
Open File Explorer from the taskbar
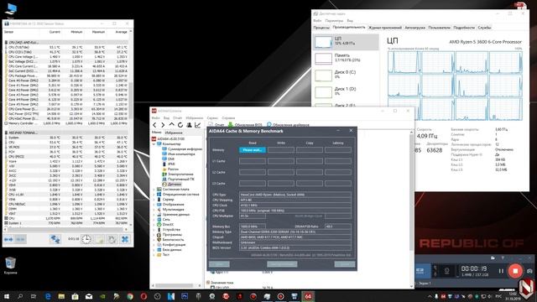coord(61,296)
